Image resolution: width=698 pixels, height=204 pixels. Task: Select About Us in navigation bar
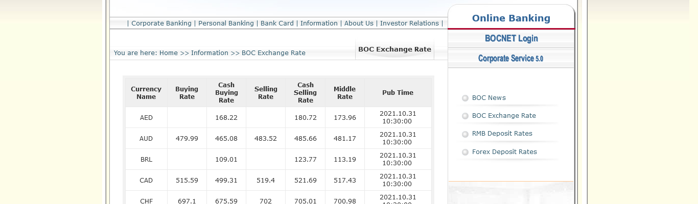click(x=359, y=23)
